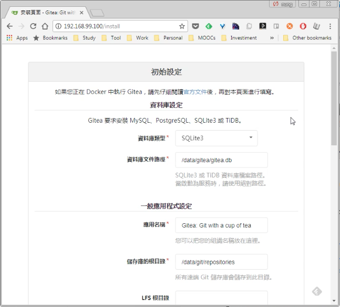Image resolution: width=340 pixels, height=307 pixels.
Task: Click the scrollbar up arrow
Action: pyautogui.click(x=334, y=48)
